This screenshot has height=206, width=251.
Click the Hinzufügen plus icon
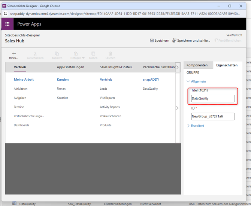point(14,54)
